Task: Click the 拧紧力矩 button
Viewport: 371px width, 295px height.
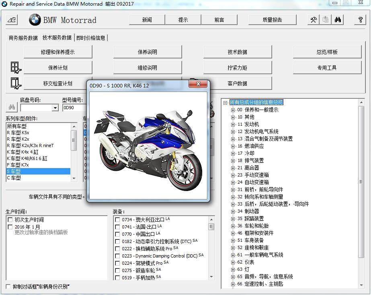Action: point(237,68)
